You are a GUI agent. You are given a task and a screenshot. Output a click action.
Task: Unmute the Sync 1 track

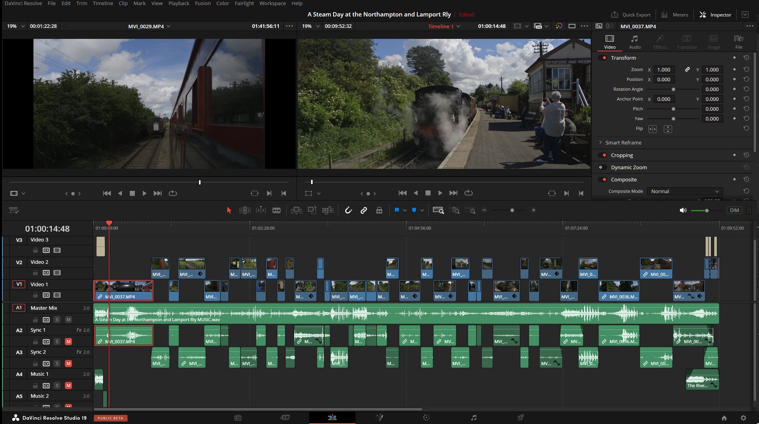[x=68, y=342]
